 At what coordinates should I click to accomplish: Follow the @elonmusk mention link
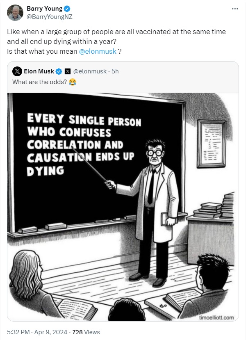(x=98, y=51)
